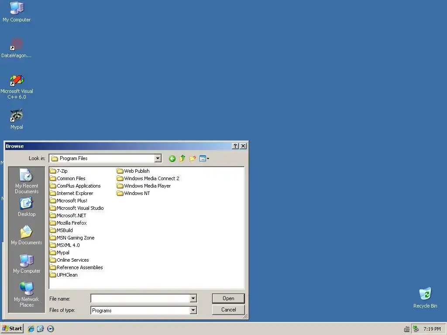Image resolution: width=447 pixels, height=335 pixels.
Task: Click the dialog Help question mark button
Action: tap(235, 146)
